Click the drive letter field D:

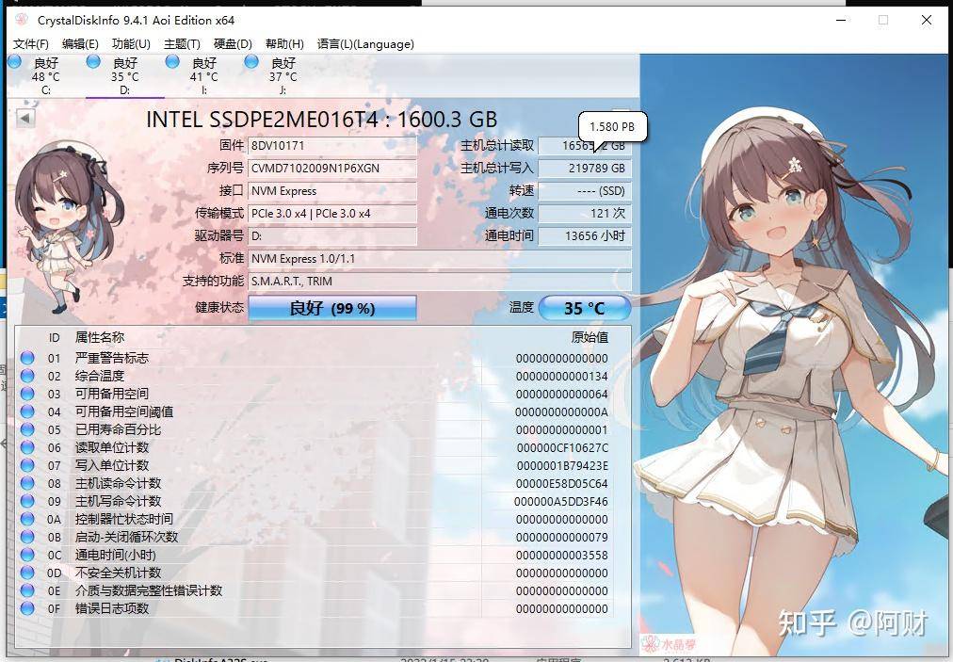[x=332, y=235]
